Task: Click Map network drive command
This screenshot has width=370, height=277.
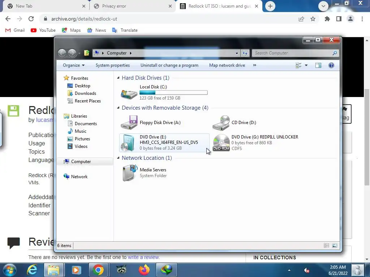Action: (227, 65)
